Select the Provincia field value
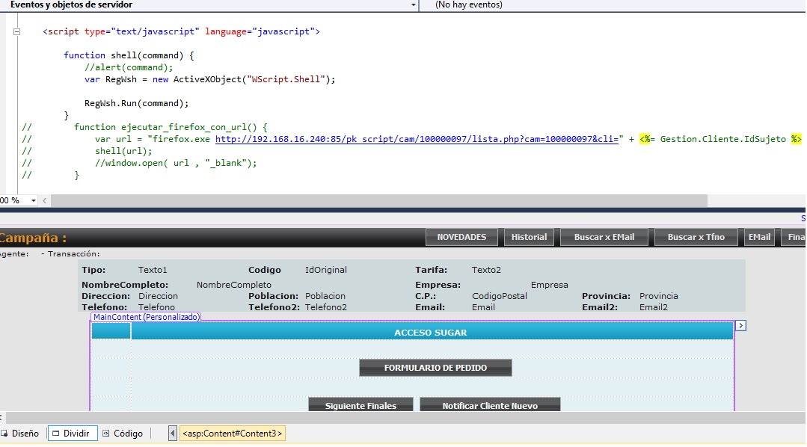Viewport: 807px width, 447px height. point(658,296)
